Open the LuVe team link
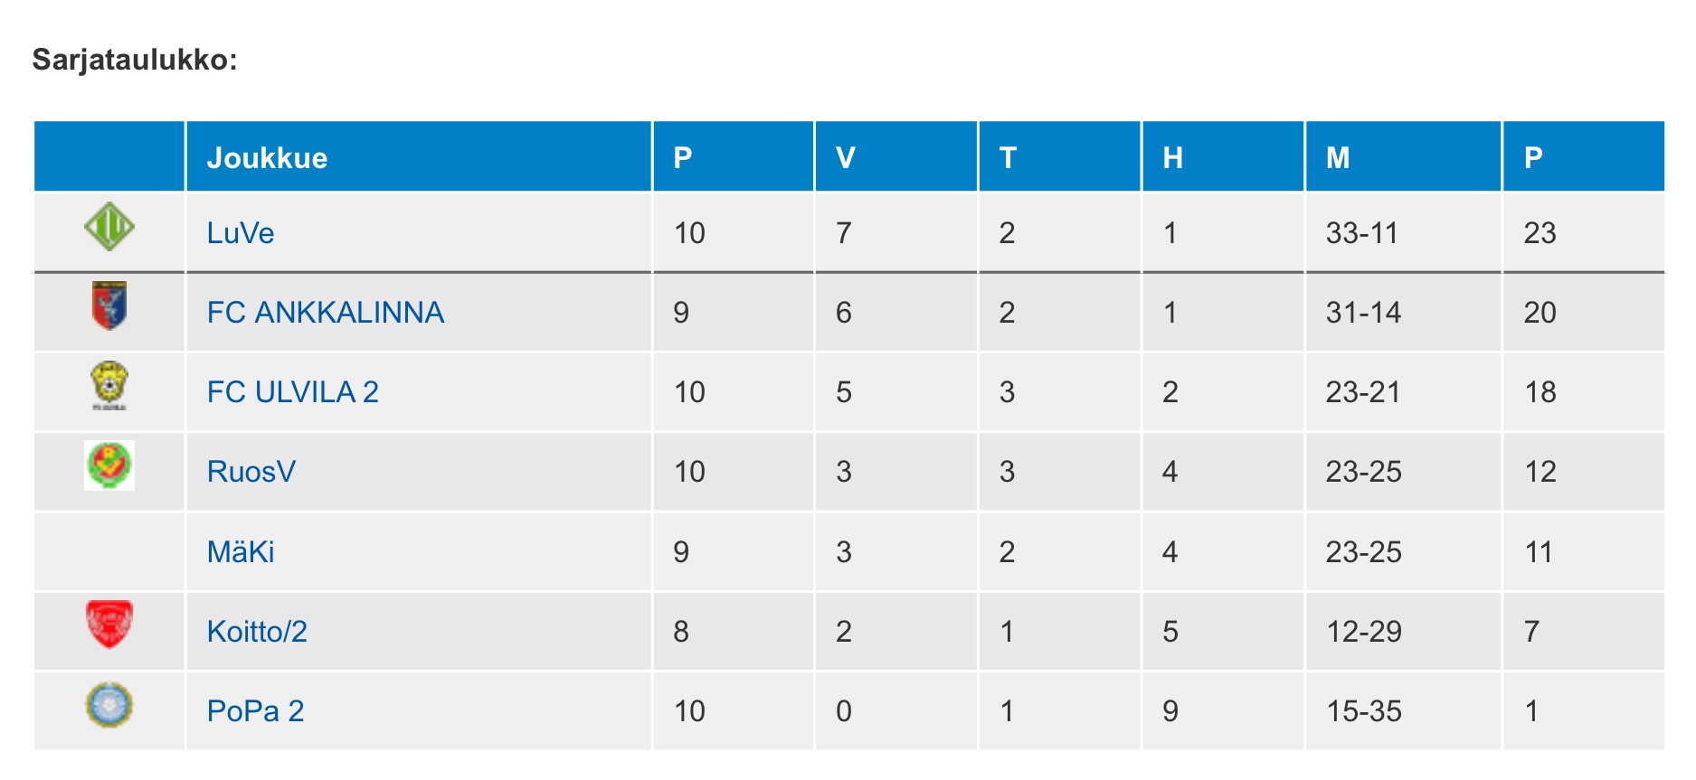 [240, 233]
